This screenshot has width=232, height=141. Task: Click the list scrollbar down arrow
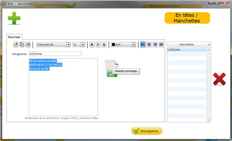pyautogui.click(x=209, y=120)
